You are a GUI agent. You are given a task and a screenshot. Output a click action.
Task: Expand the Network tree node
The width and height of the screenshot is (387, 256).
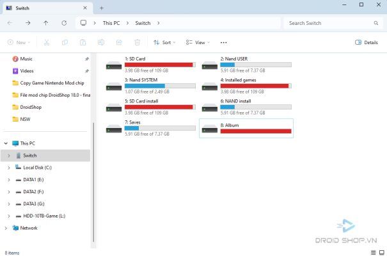[x=6, y=228]
